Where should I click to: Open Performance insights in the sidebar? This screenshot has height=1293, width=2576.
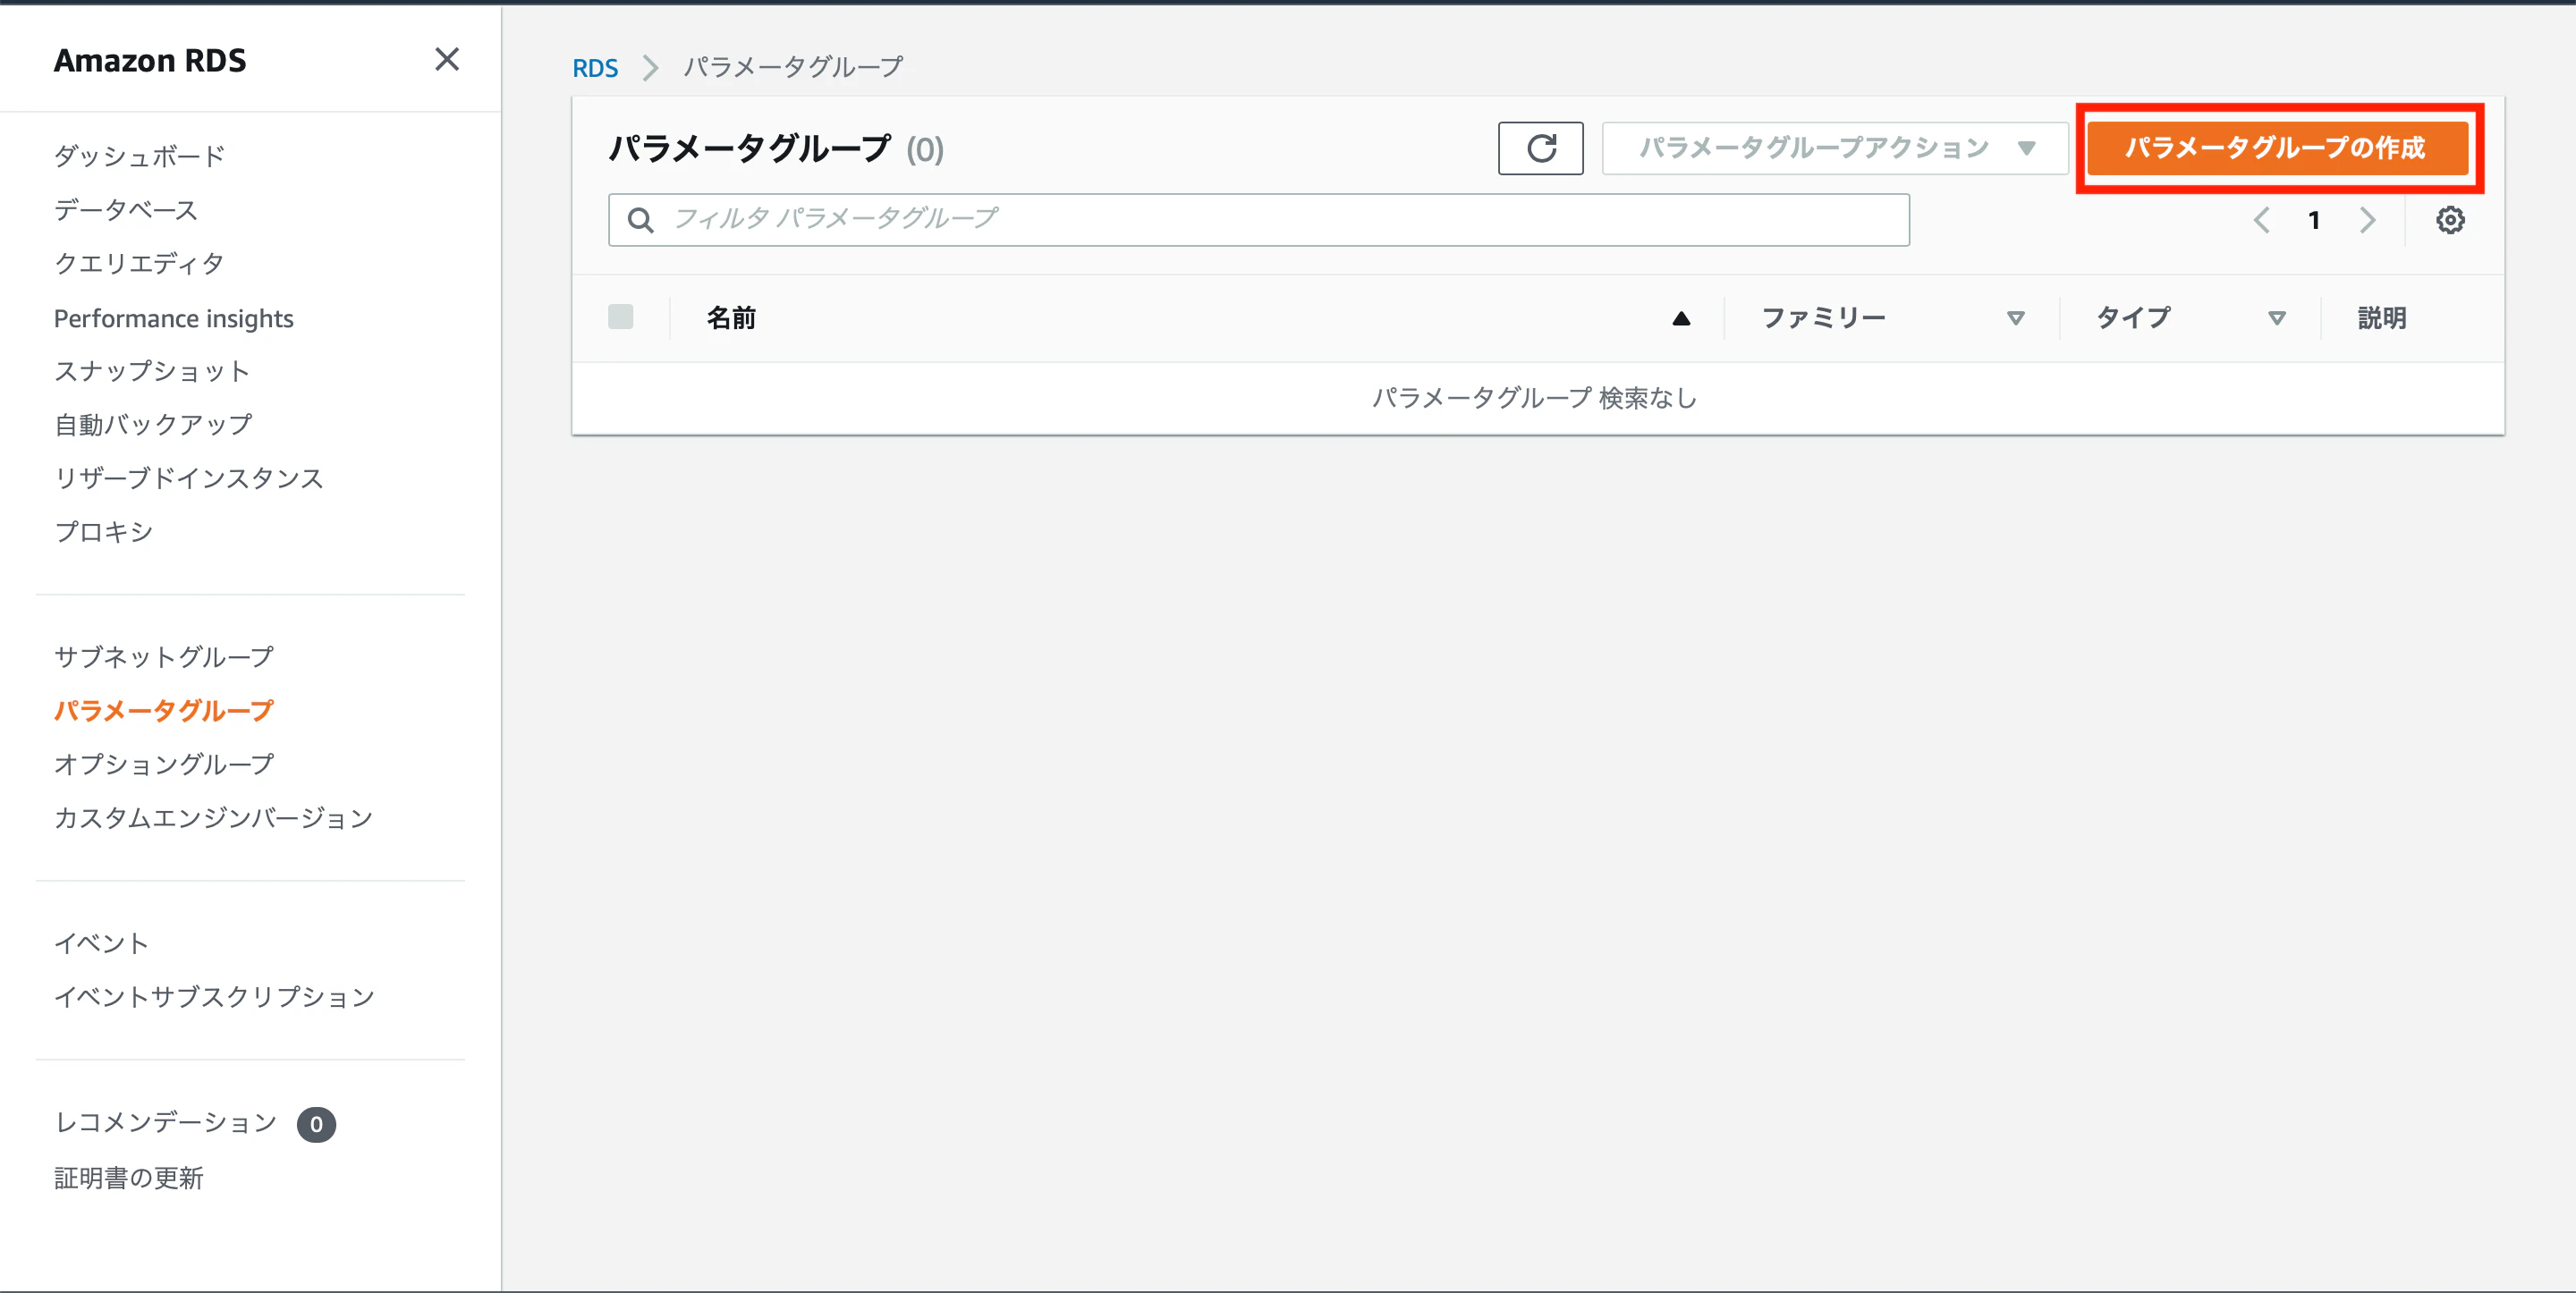(x=174, y=318)
